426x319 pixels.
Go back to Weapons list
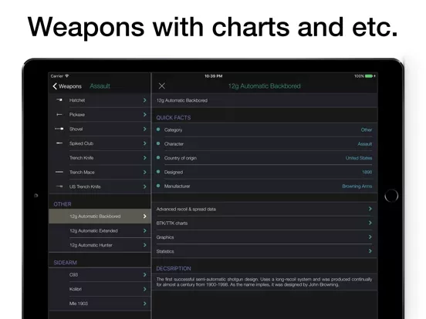click(x=67, y=86)
